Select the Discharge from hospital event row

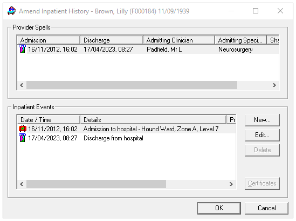point(127,138)
